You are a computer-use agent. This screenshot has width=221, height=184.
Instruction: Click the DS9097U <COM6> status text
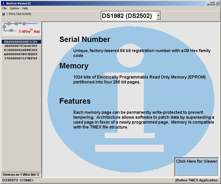click(x=18, y=180)
